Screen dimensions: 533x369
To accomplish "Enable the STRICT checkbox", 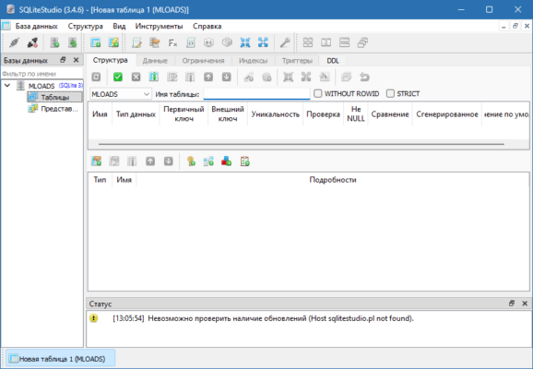I will [390, 93].
